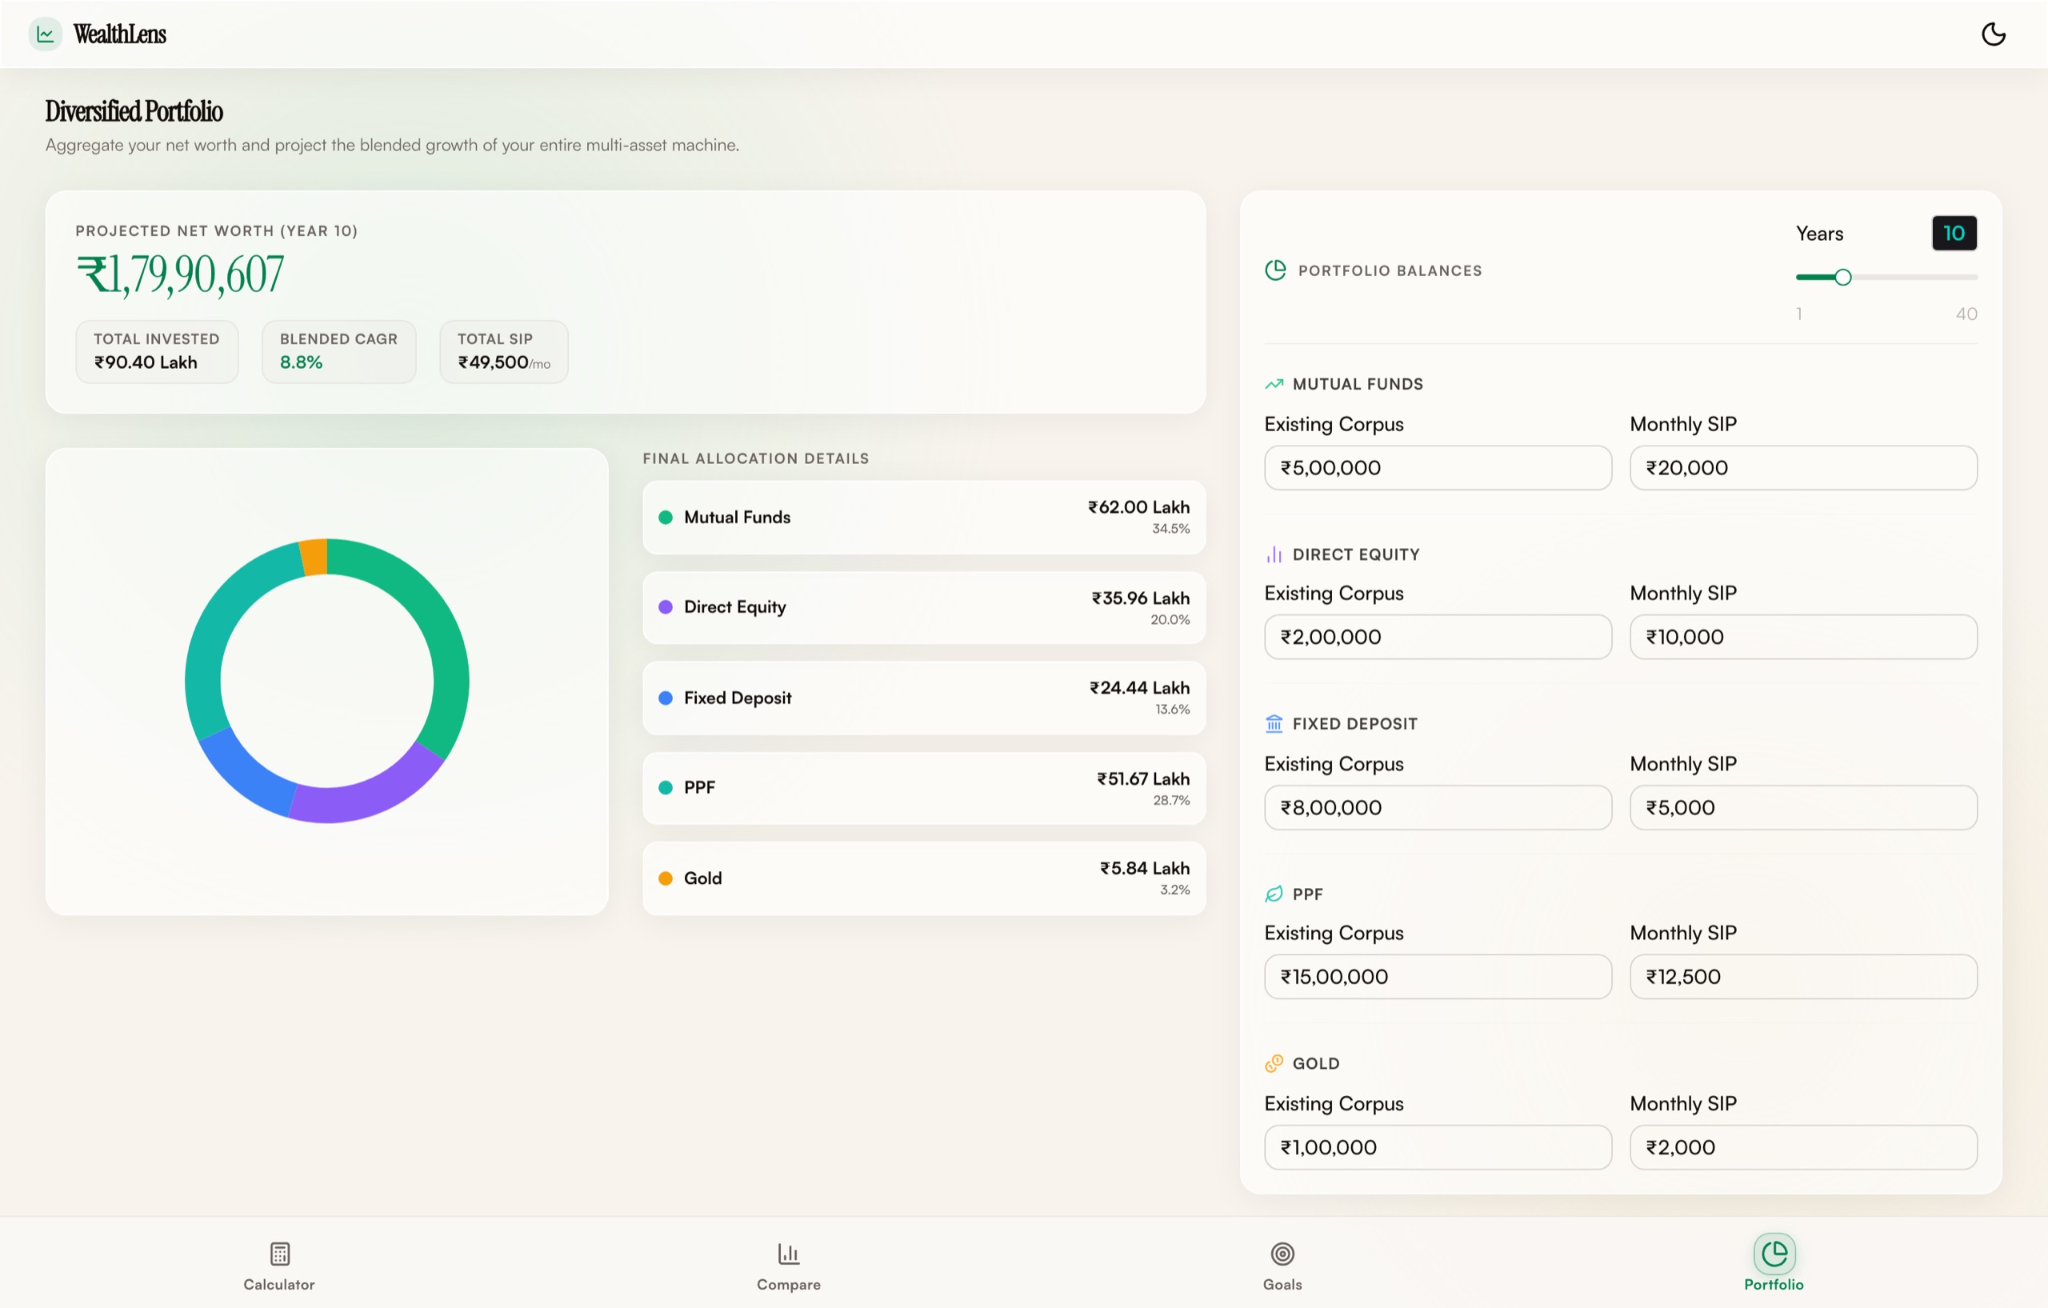The width and height of the screenshot is (2048, 1308).
Task: Click the WealthLens brand name
Action: 120,34
